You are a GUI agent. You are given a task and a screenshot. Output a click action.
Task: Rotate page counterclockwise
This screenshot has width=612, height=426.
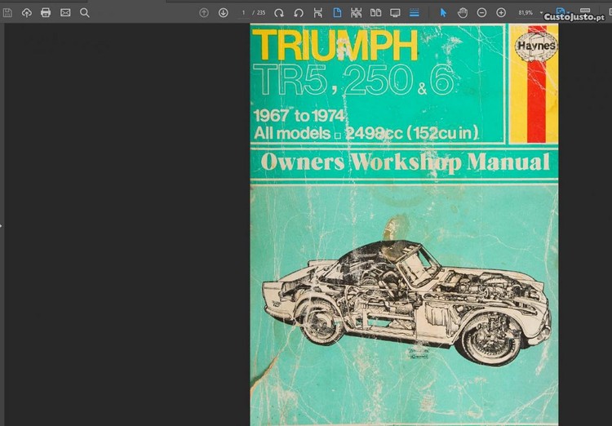coord(299,13)
